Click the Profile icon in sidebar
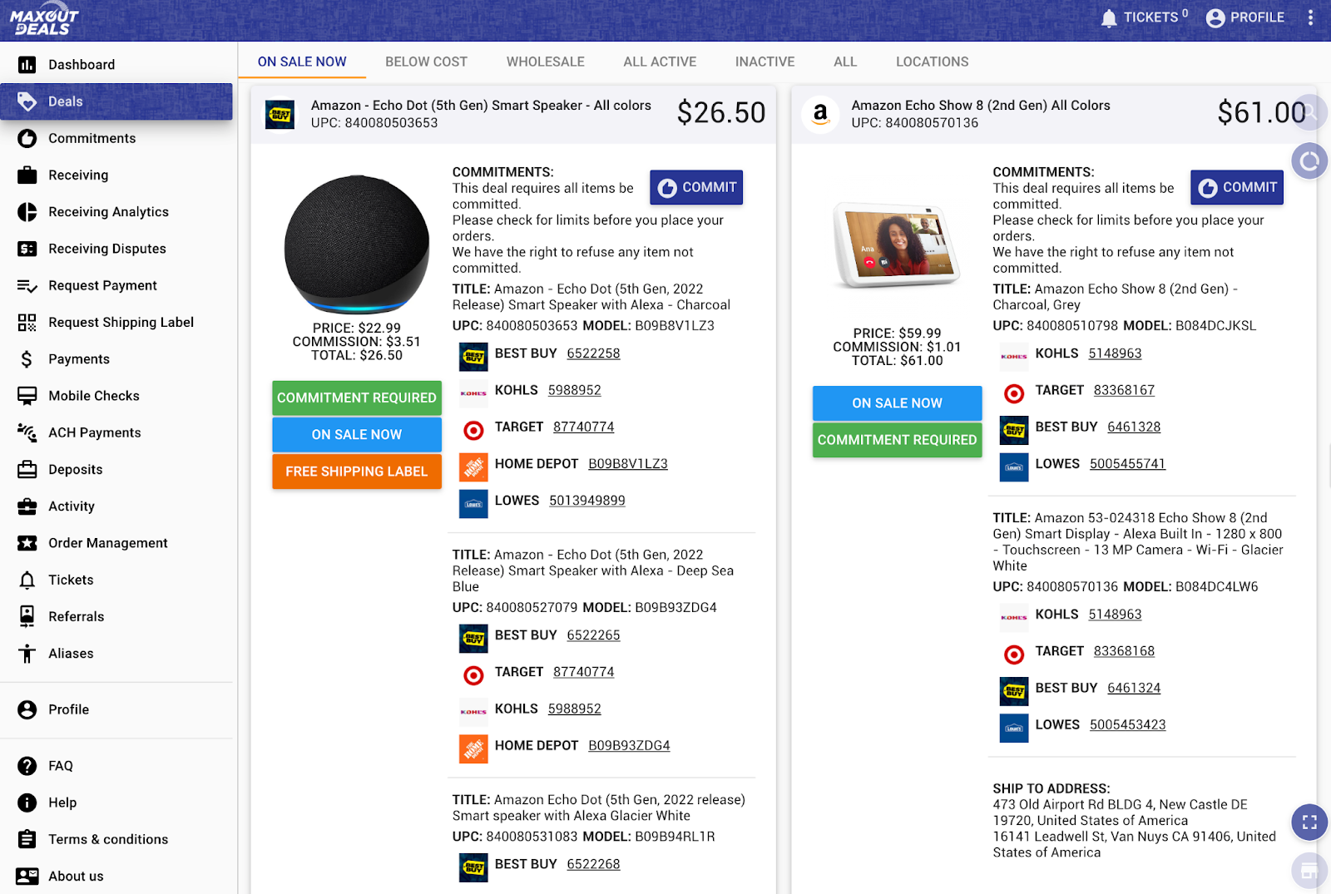This screenshot has height=894, width=1331. click(x=27, y=709)
